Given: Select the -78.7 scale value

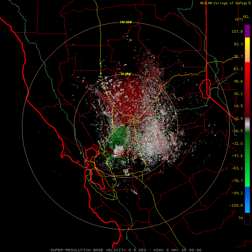Looking at the screenshot, I should (237, 181).
